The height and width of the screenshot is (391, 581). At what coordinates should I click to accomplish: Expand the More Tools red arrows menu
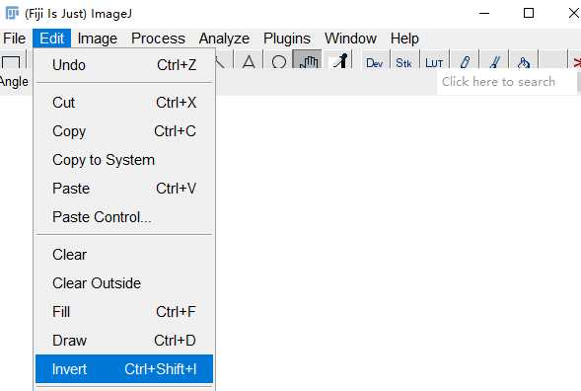575,61
